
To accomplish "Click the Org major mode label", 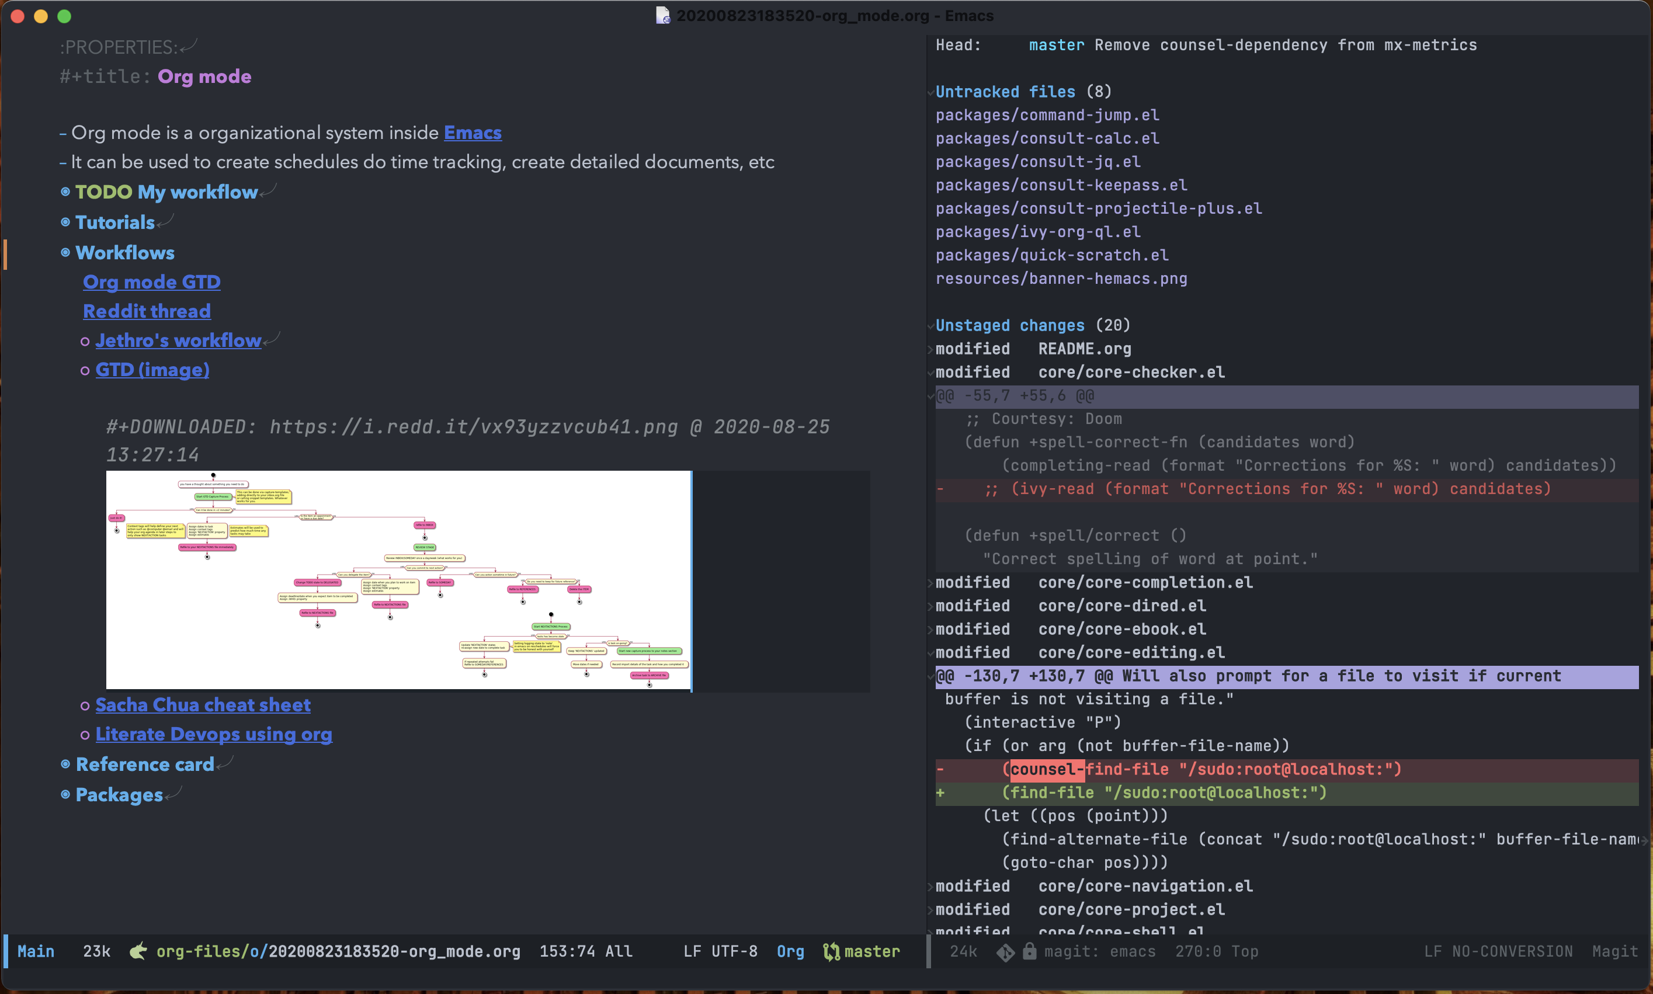I will point(790,951).
